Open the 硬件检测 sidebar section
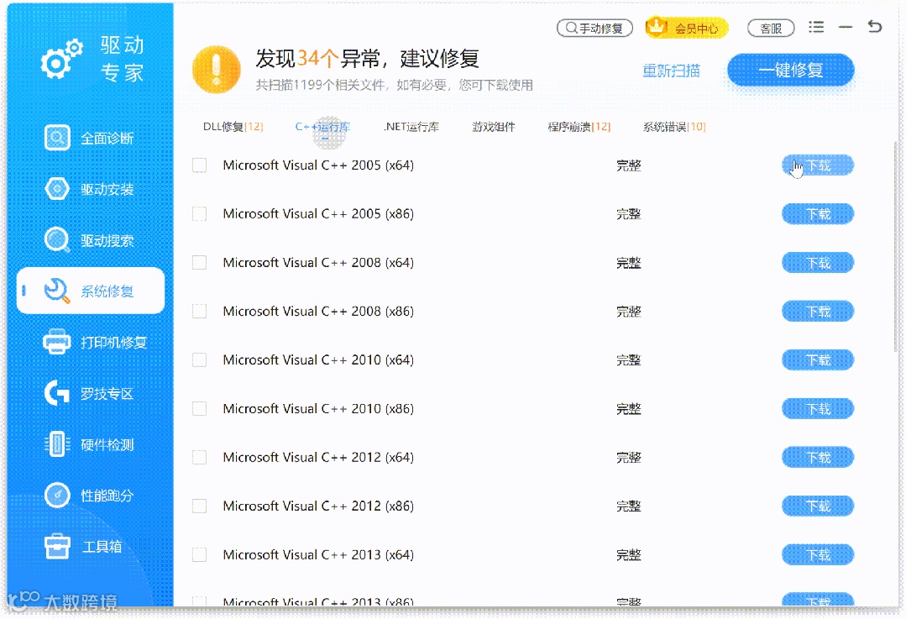The image size is (906, 619). click(x=90, y=444)
